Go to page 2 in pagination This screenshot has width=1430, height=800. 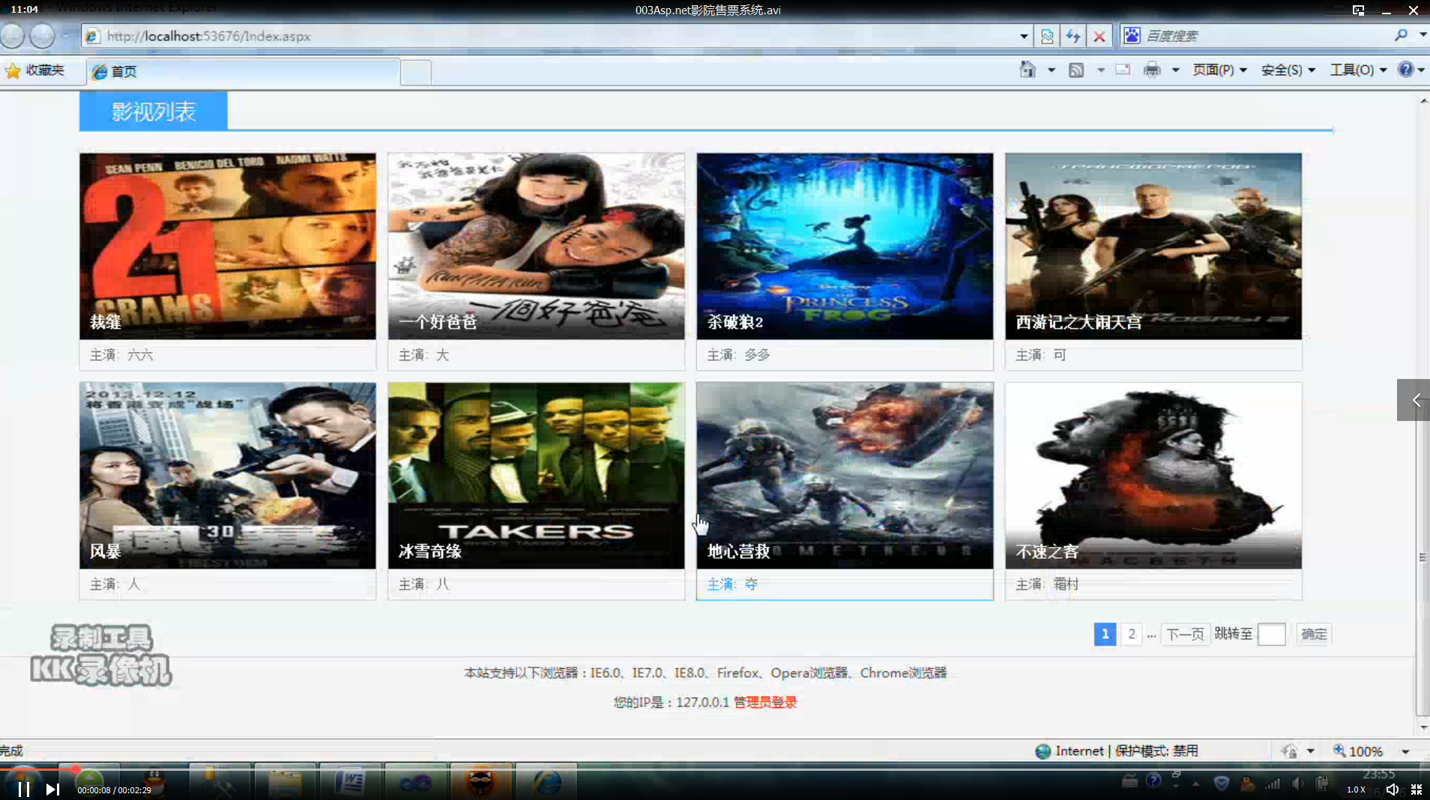point(1132,634)
